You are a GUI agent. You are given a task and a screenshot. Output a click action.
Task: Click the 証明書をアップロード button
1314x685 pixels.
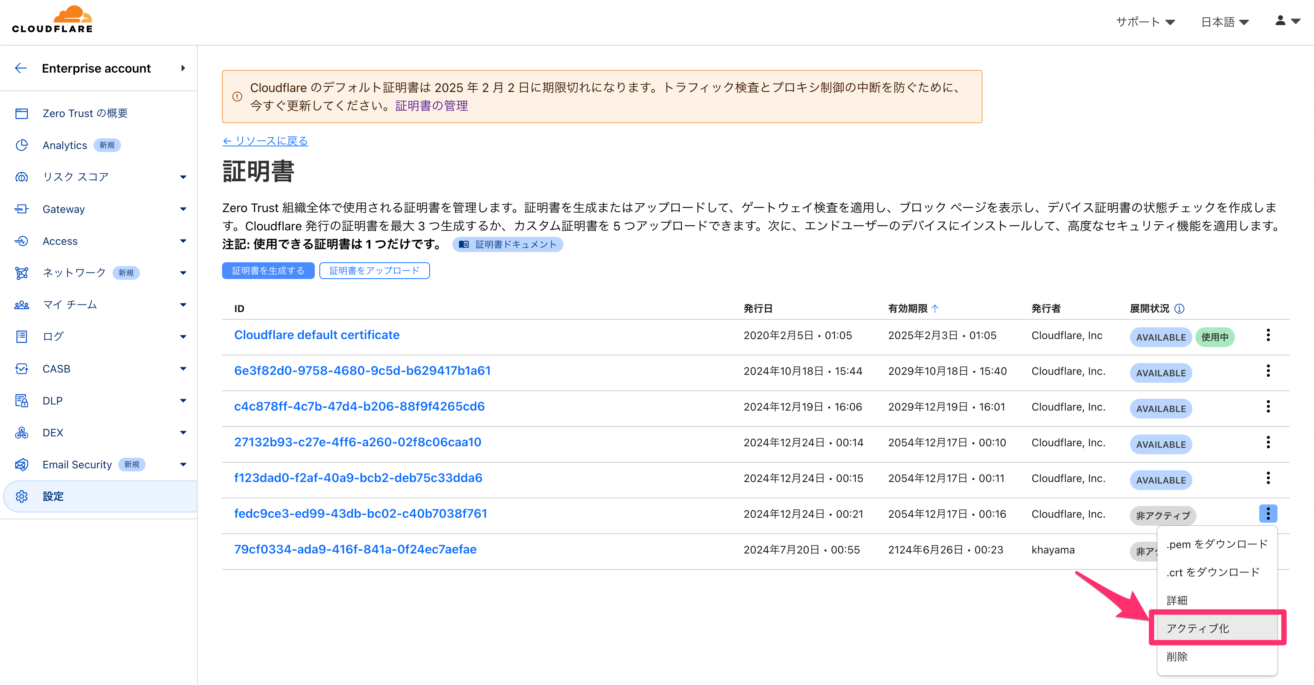tap(375, 270)
